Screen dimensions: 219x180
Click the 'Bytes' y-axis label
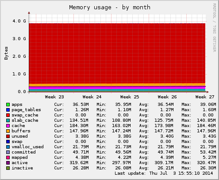(x=6, y=53)
